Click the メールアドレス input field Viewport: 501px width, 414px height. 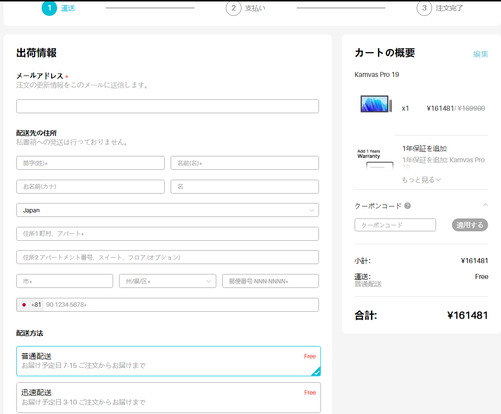point(168,106)
